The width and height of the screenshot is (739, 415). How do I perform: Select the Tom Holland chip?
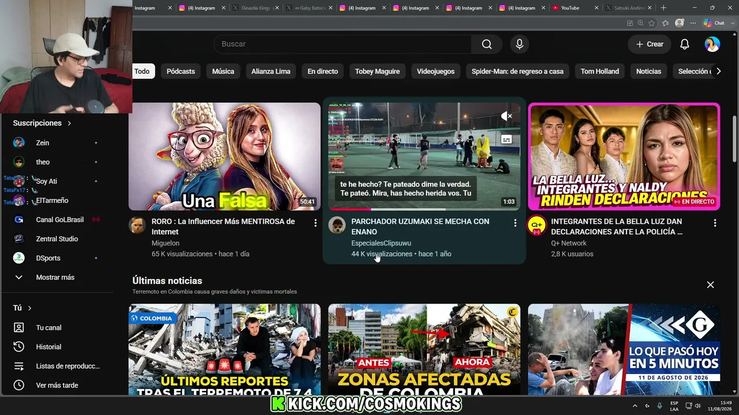600,71
